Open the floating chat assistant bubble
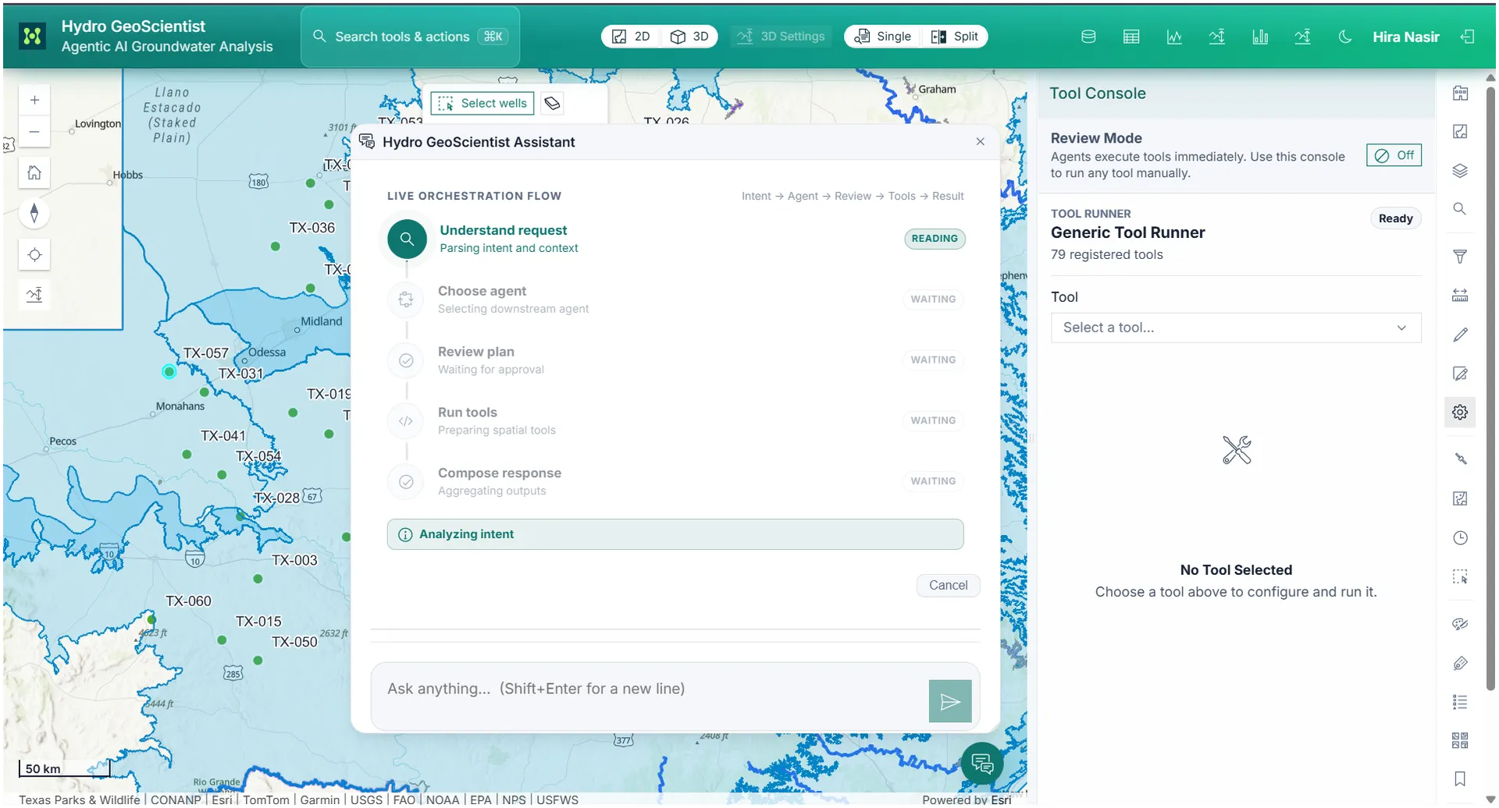Image resolution: width=1499 pixels, height=808 pixels. point(982,764)
